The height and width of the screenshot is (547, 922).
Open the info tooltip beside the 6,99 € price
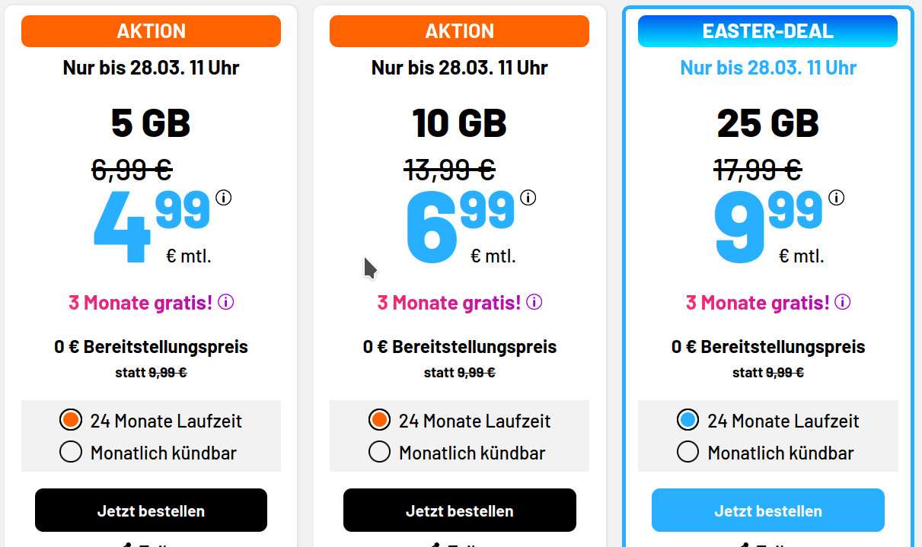[529, 196]
